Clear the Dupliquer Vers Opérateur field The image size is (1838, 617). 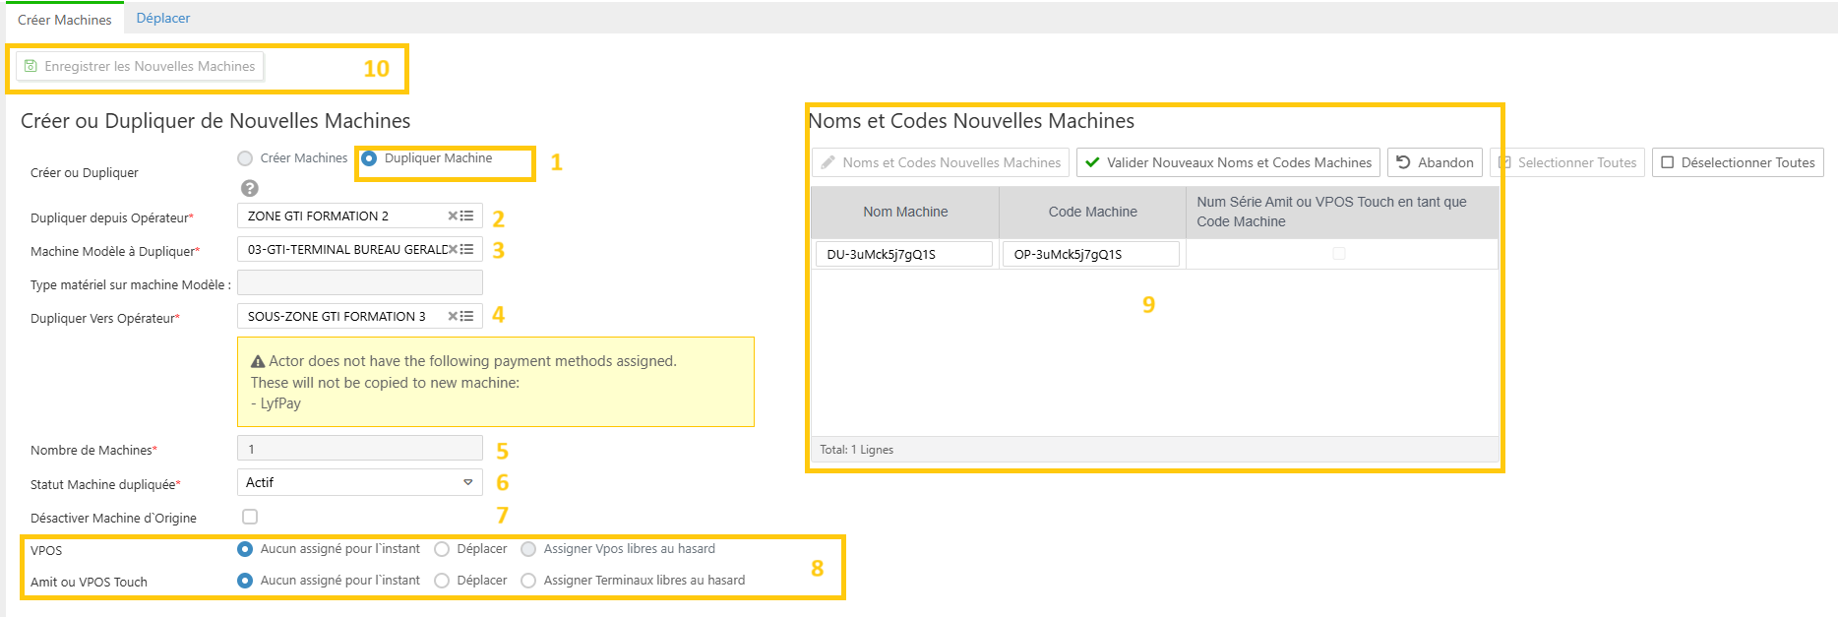click(453, 317)
